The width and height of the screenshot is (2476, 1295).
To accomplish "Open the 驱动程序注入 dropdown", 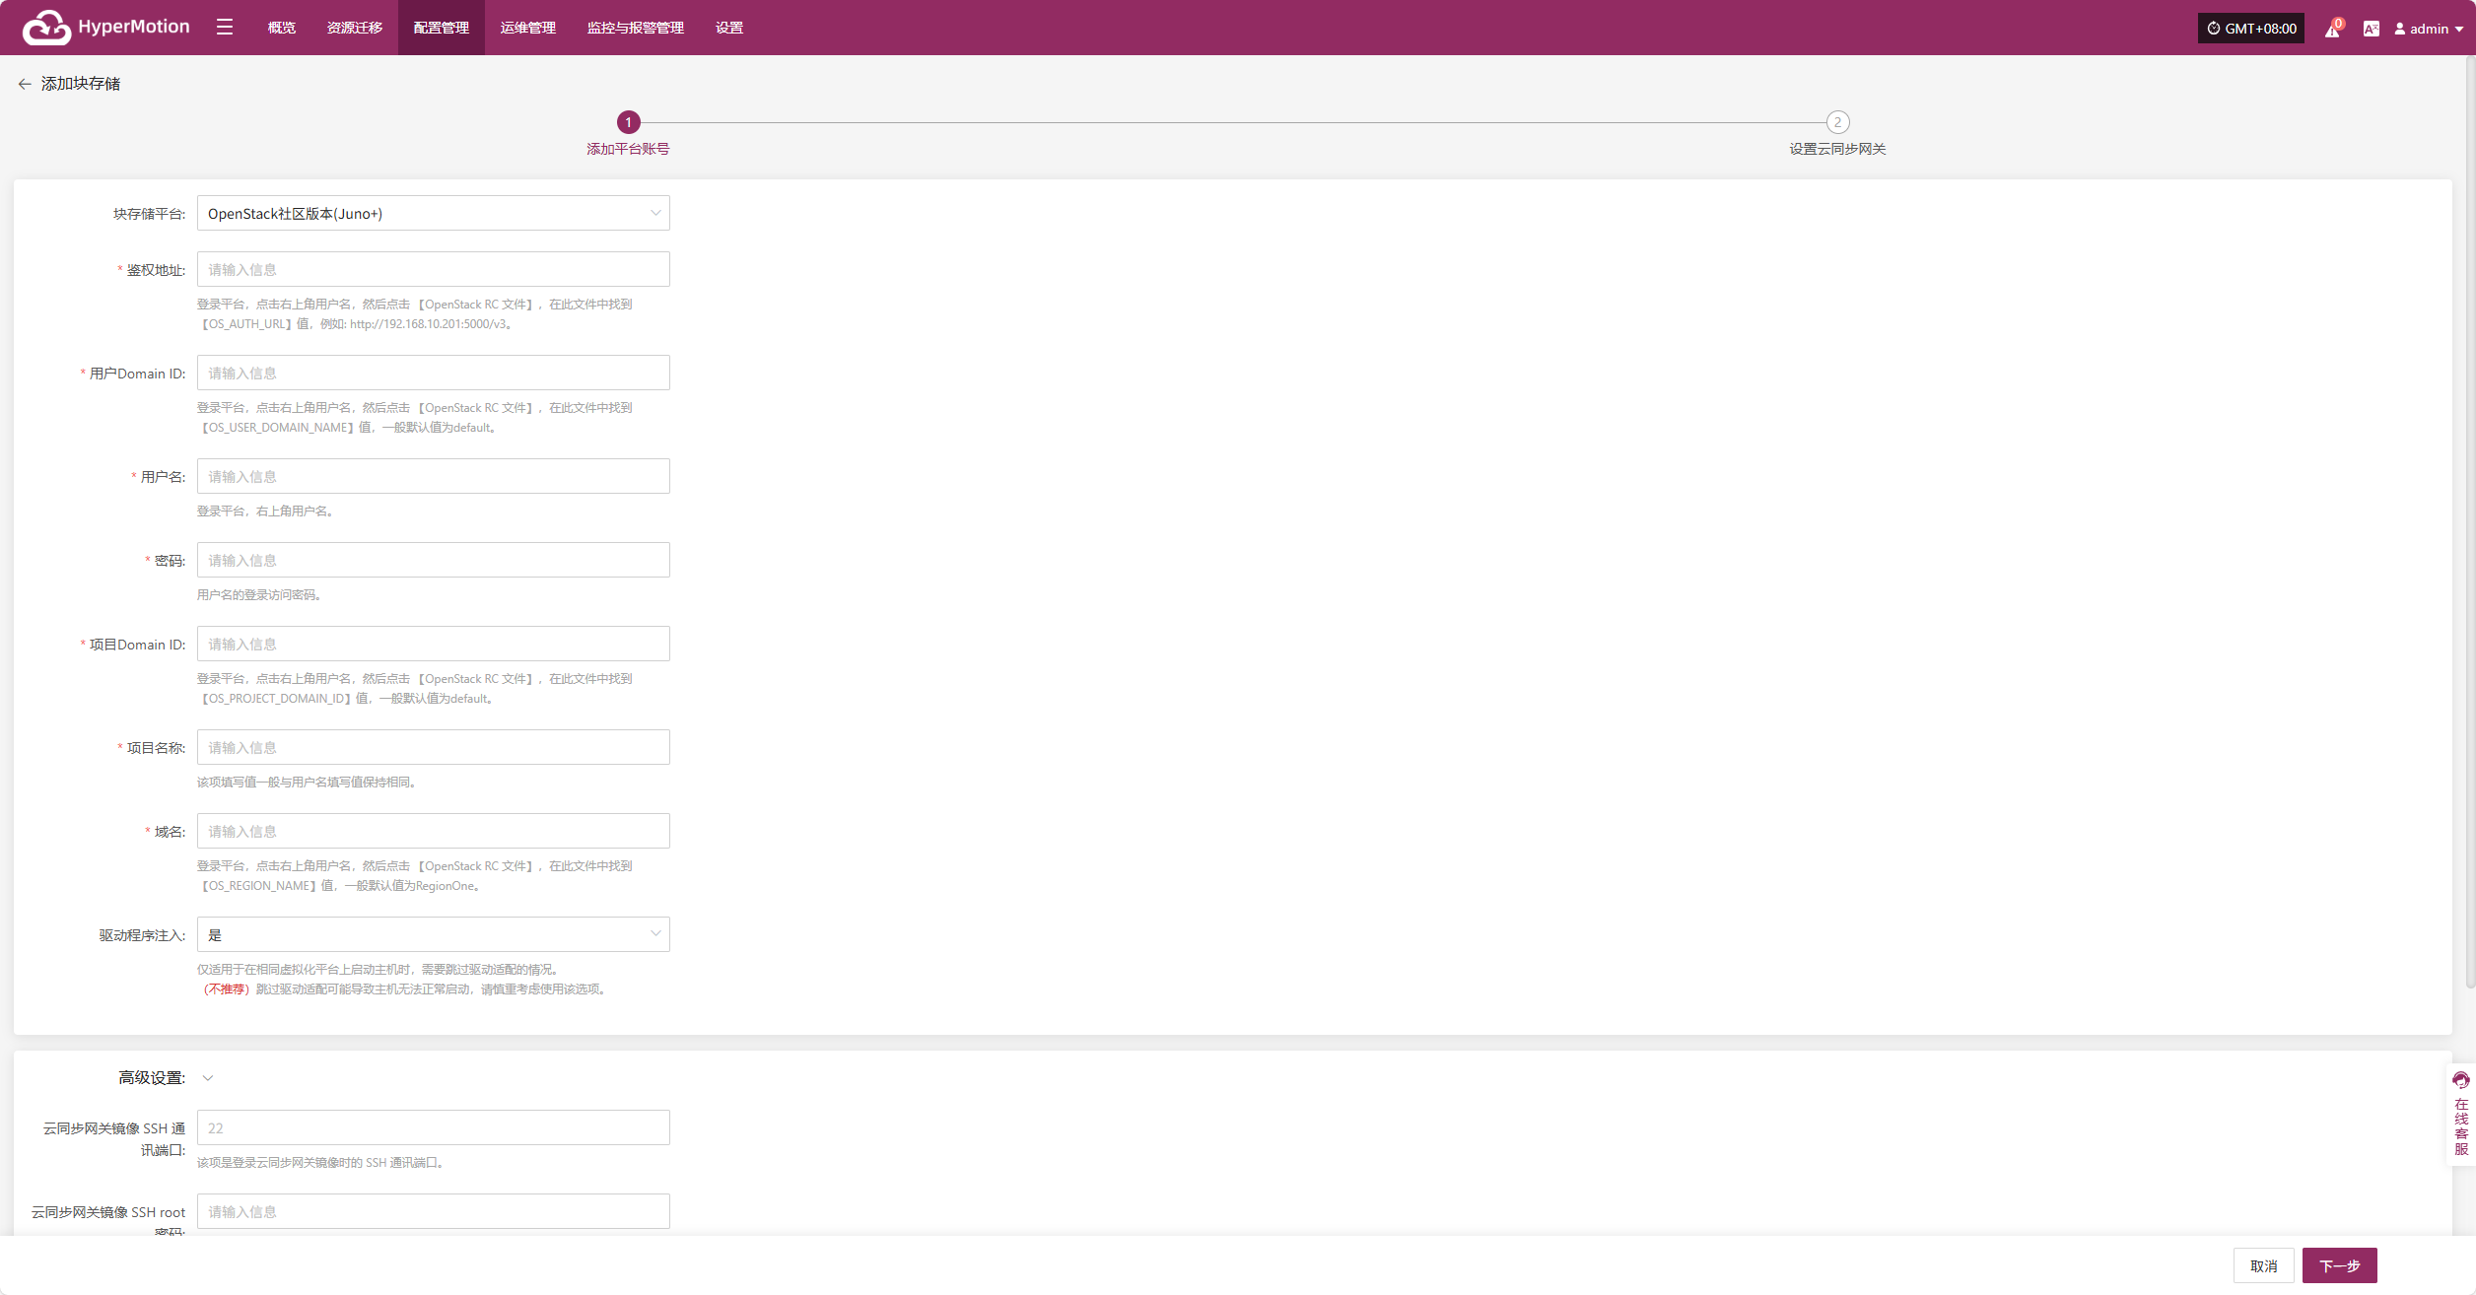I will point(434,934).
